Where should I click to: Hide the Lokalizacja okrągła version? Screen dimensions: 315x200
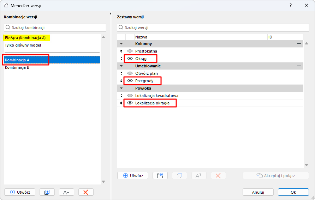(130, 103)
